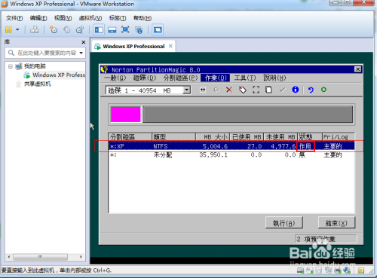Toggle the library sidebar view icon

pos(99,30)
